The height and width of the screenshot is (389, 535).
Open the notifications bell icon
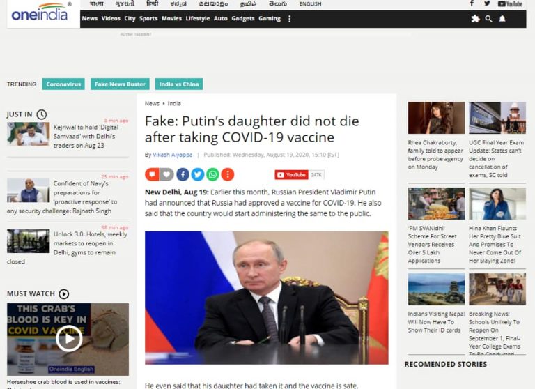pos(502,18)
